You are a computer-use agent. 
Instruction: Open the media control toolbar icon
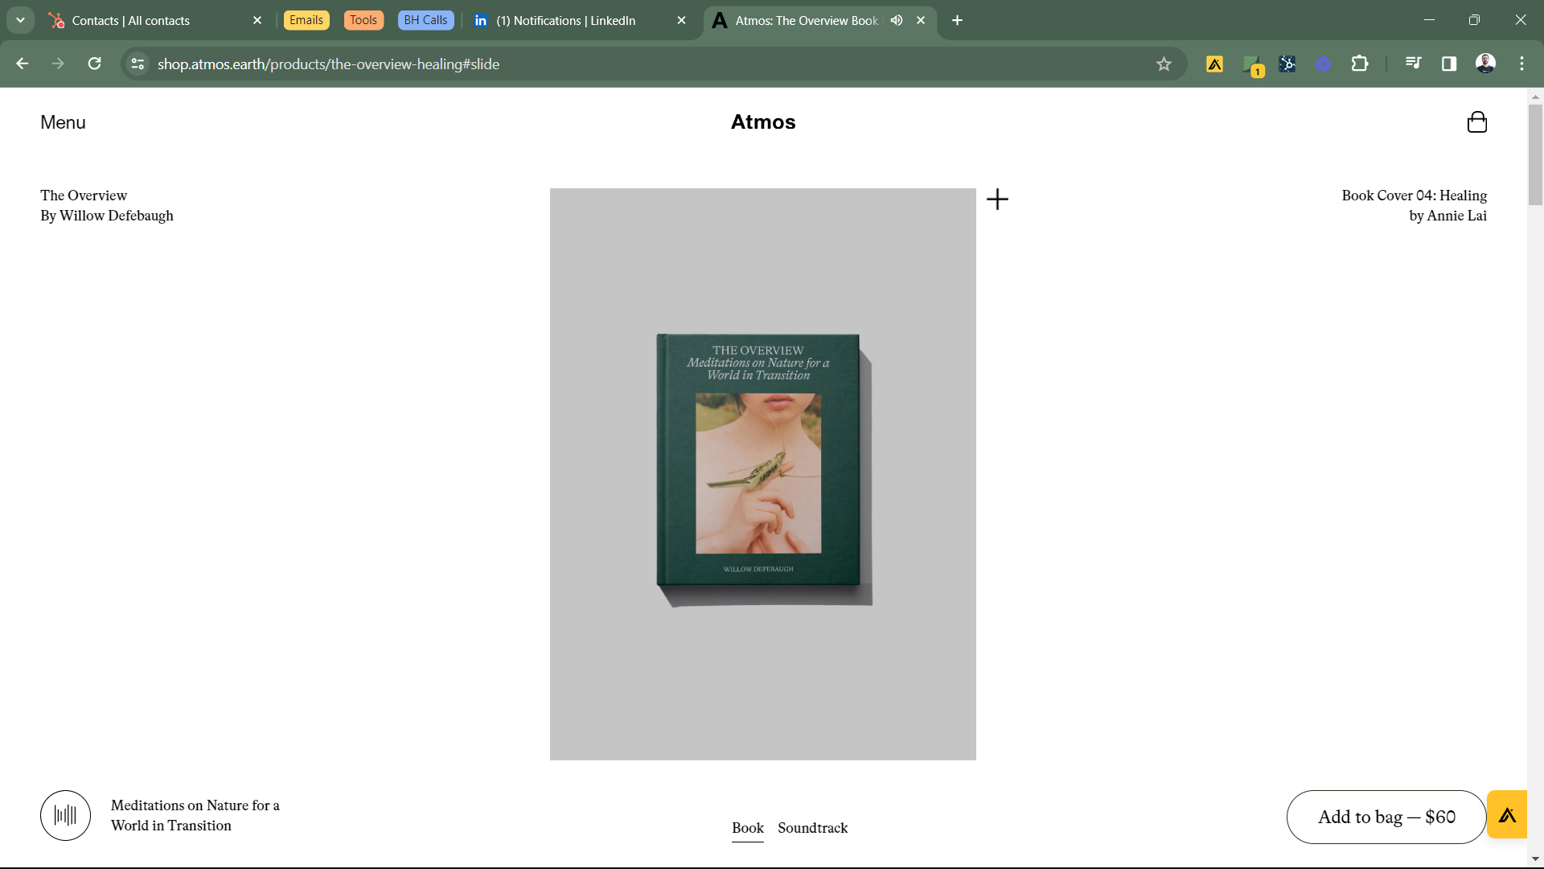[1413, 64]
